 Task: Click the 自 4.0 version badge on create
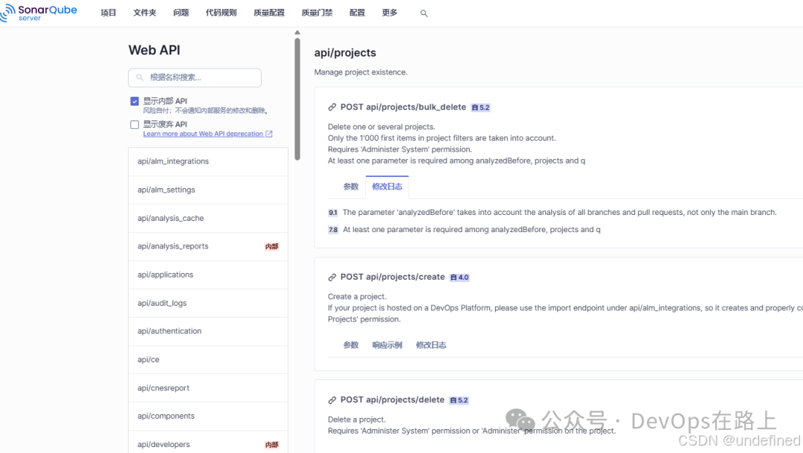tap(459, 277)
